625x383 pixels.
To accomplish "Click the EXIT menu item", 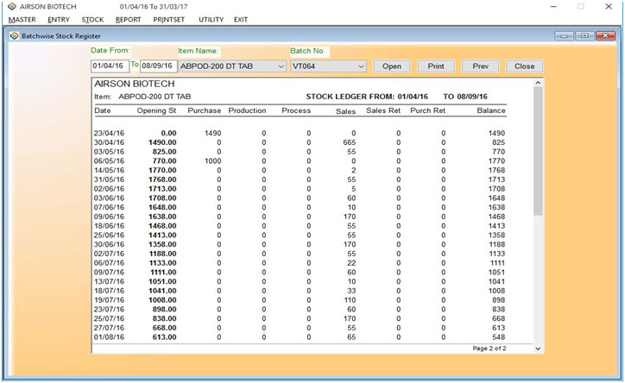I will point(241,19).
